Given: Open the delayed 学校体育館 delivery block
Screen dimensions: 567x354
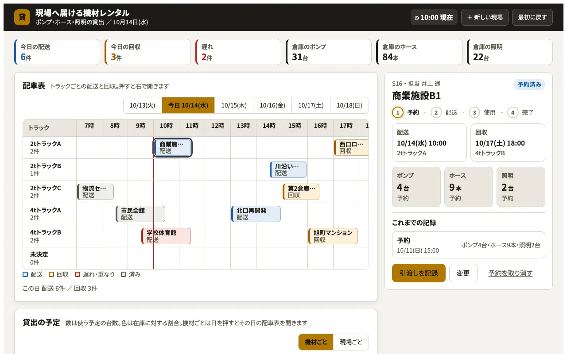Looking at the screenshot, I should [166, 236].
